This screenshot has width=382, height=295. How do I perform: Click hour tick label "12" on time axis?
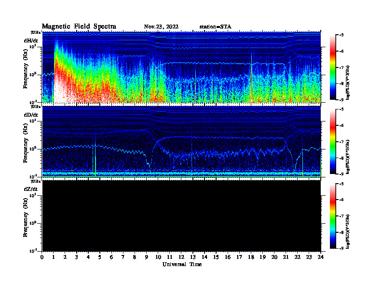[181, 257]
